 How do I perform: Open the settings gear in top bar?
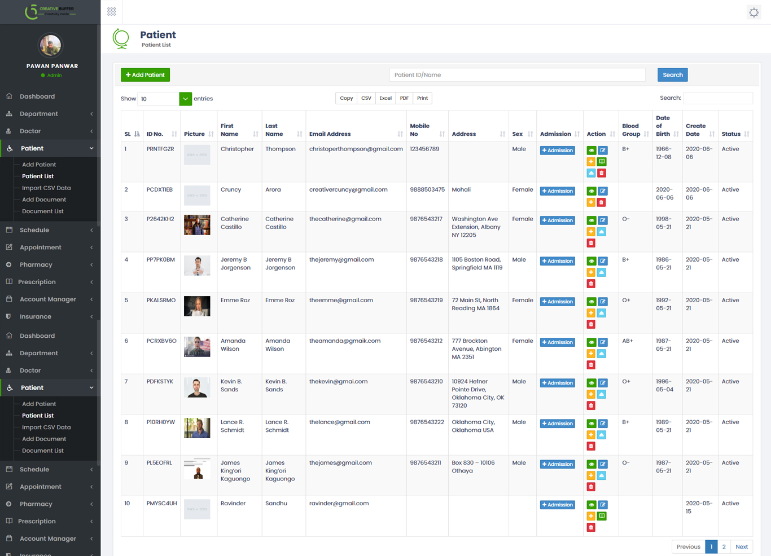click(x=754, y=12)
